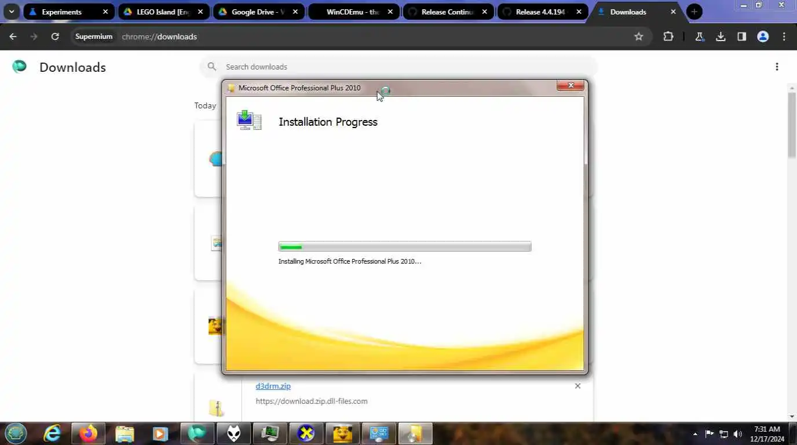Go forward in the browser
The height and width of the screenshot is (445, 797).
[34, 37]
